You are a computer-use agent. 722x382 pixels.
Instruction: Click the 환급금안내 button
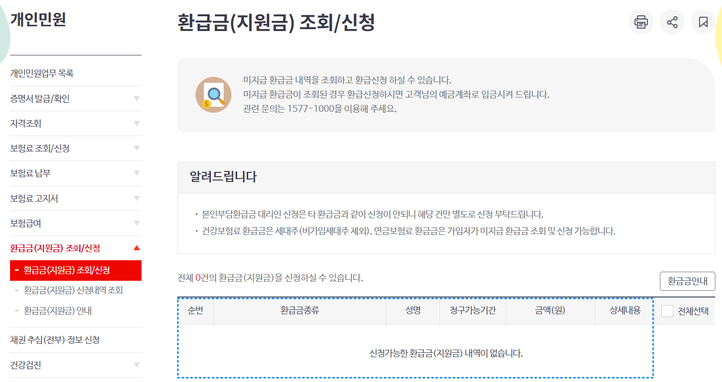(687, 281)
